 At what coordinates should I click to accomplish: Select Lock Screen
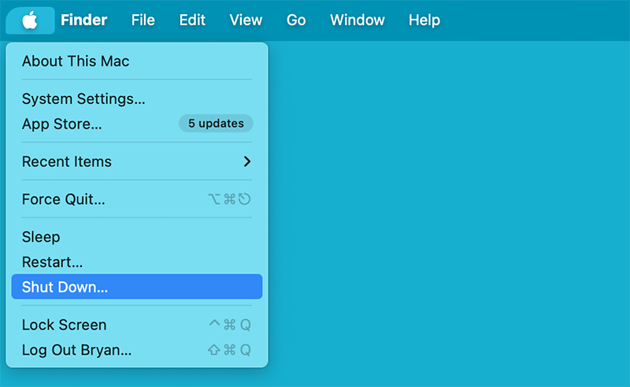64,325
